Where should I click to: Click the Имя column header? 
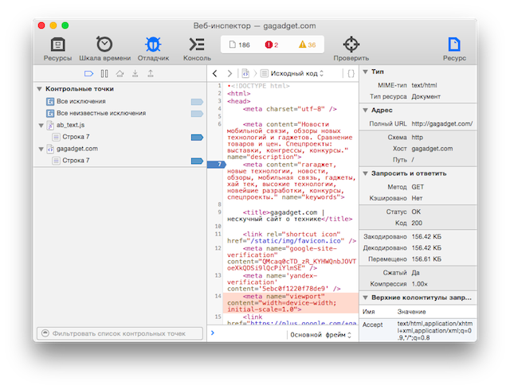(x=368, y=312)
